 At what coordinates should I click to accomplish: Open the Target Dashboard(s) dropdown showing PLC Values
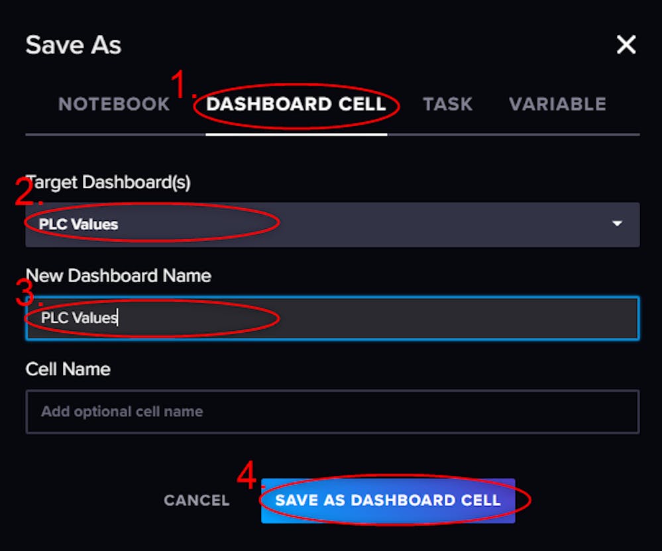pos(333,224)
